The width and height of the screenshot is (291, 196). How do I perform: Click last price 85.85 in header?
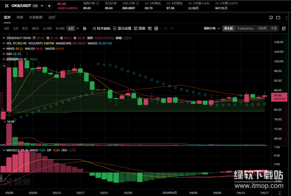(x=62, y=4)
